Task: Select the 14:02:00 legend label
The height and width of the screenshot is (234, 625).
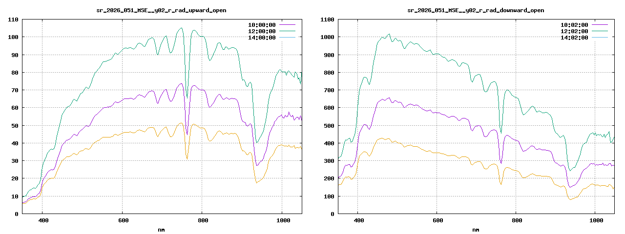Action: [x=574, y=38]
